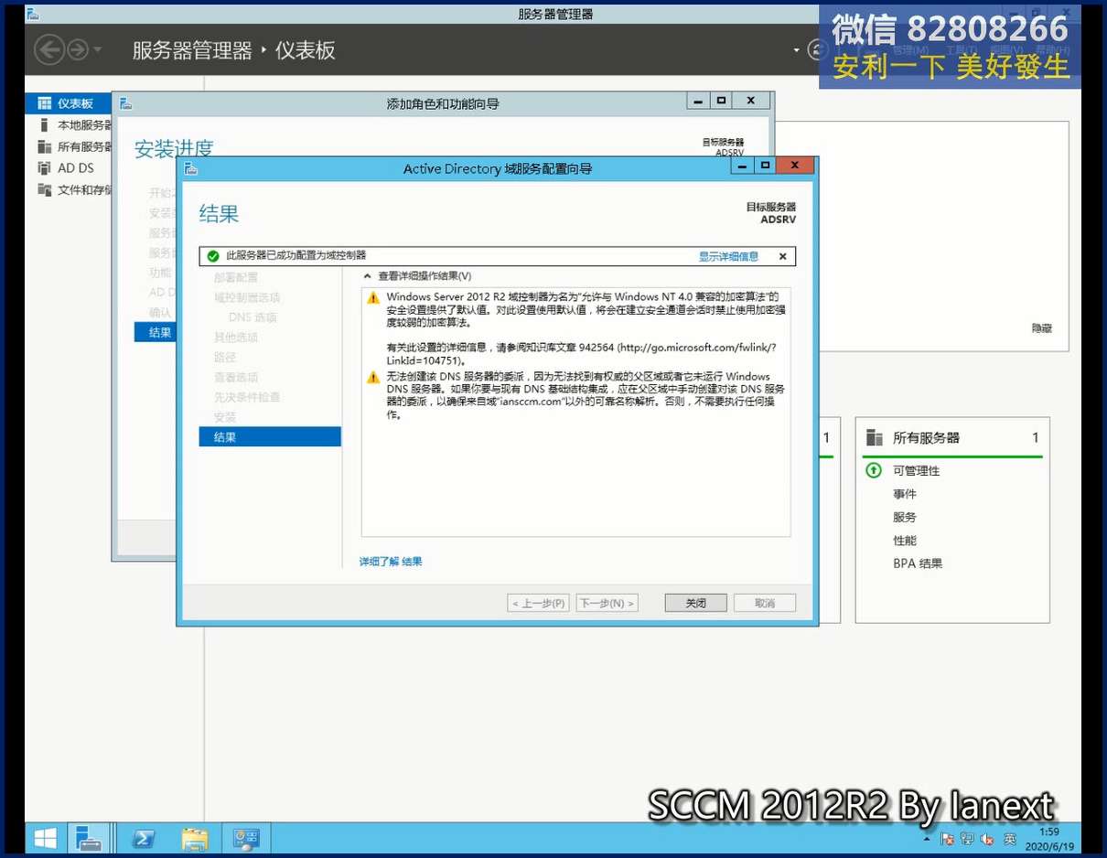The width and height of the screenshot is (1107, 858).
Task: Collapse 查看详细操作结果 section
Action: pos(367,276)
